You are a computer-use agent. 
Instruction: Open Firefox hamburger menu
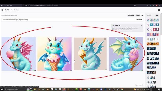[160, 6]
